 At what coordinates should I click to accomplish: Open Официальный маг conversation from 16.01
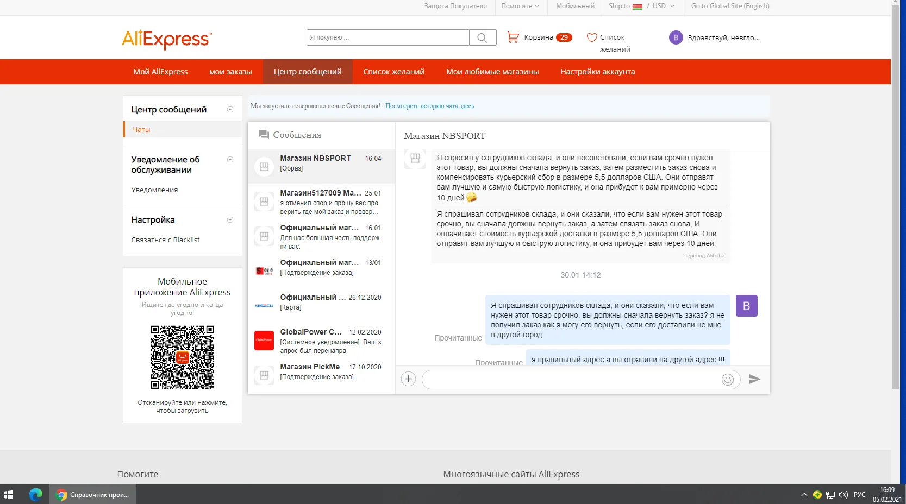tap(321, 236)
